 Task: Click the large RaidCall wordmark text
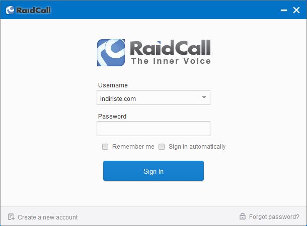(x=170, y=48)
